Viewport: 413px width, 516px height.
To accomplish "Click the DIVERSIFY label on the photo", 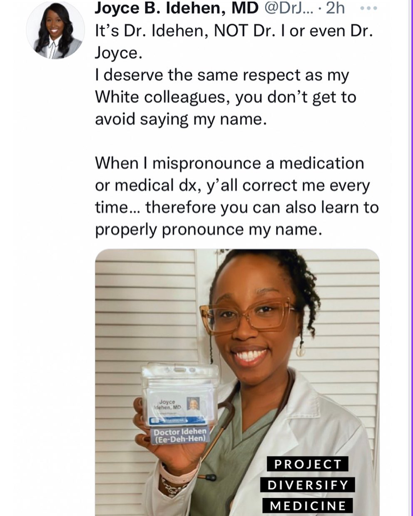I will (308, 485).
